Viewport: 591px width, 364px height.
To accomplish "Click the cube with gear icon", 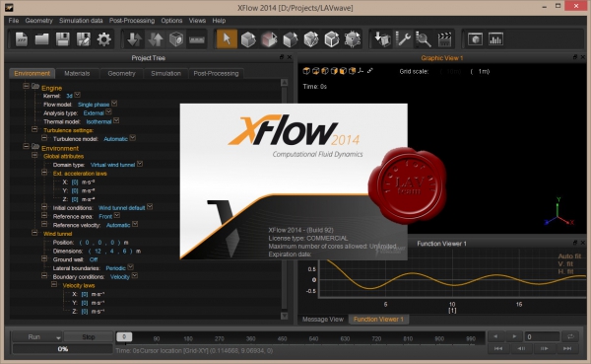I will [x=353, y=39].
